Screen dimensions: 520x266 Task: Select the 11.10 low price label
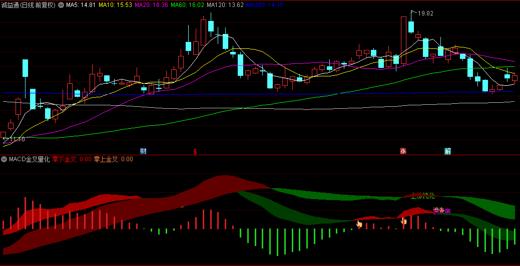pos(17,139)
